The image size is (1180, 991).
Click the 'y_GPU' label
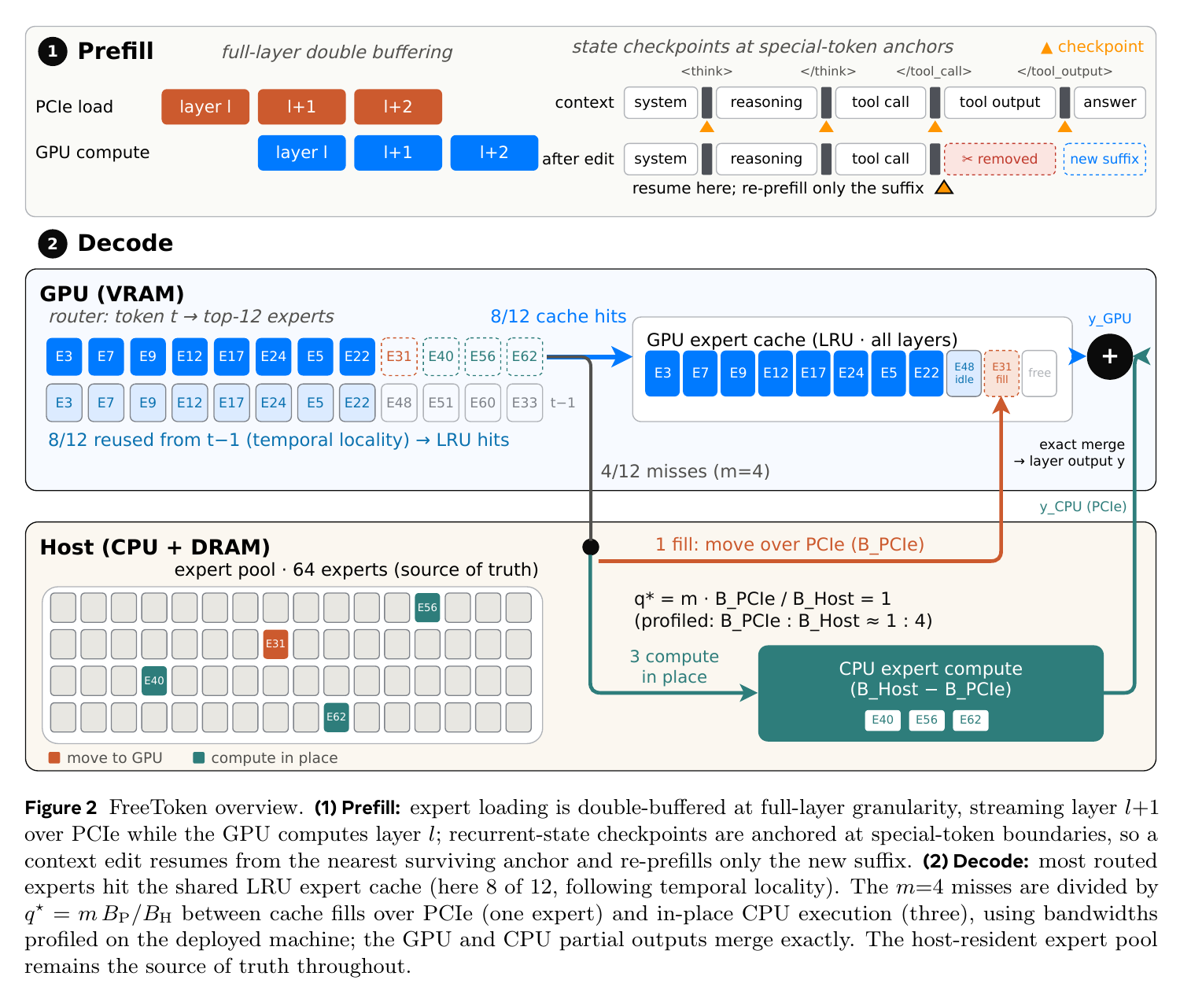(1109, 319)
